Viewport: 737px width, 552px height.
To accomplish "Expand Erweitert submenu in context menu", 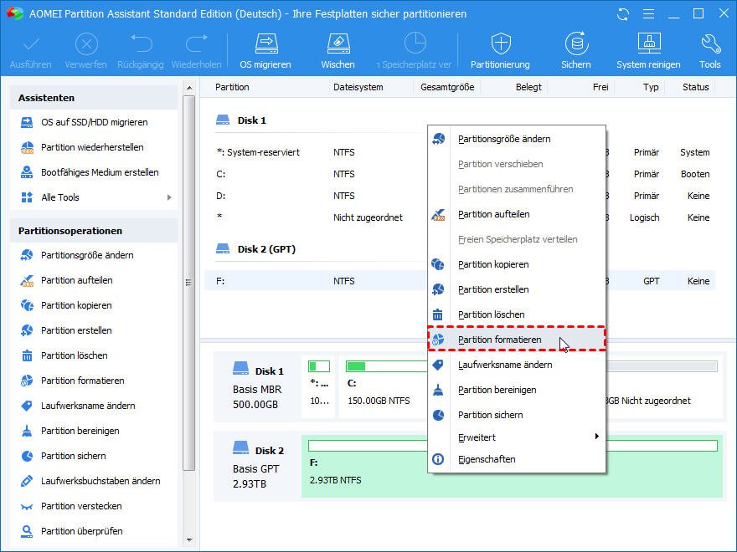I will 516,437.
